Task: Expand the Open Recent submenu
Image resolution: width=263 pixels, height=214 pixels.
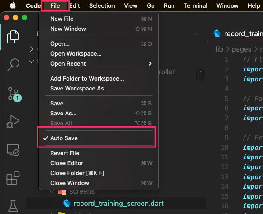Action: click(99, 63)
